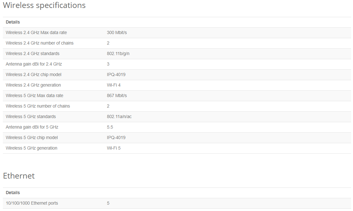
Task: Click the Details header in Ethernet table
Action: click(13, 193)
